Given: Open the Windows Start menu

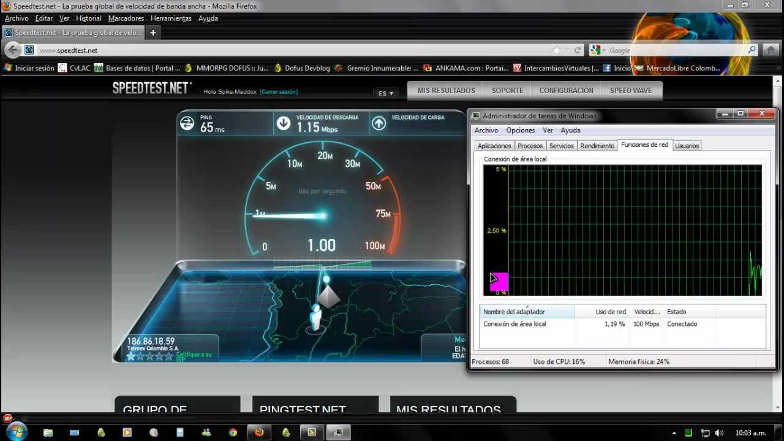Looking at the screenshot, I should point(17,432).
